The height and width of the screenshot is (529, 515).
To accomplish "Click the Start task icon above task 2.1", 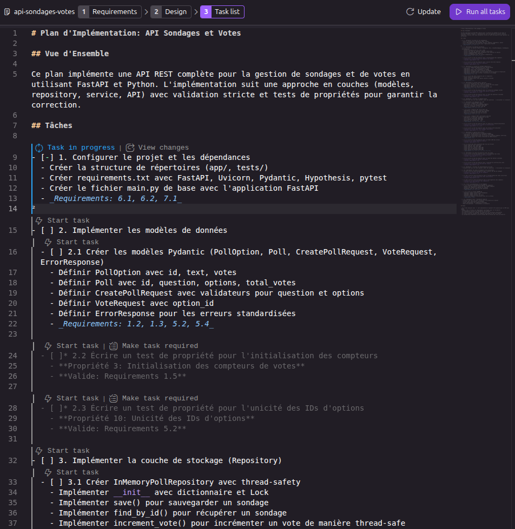I will click(49, 242).
